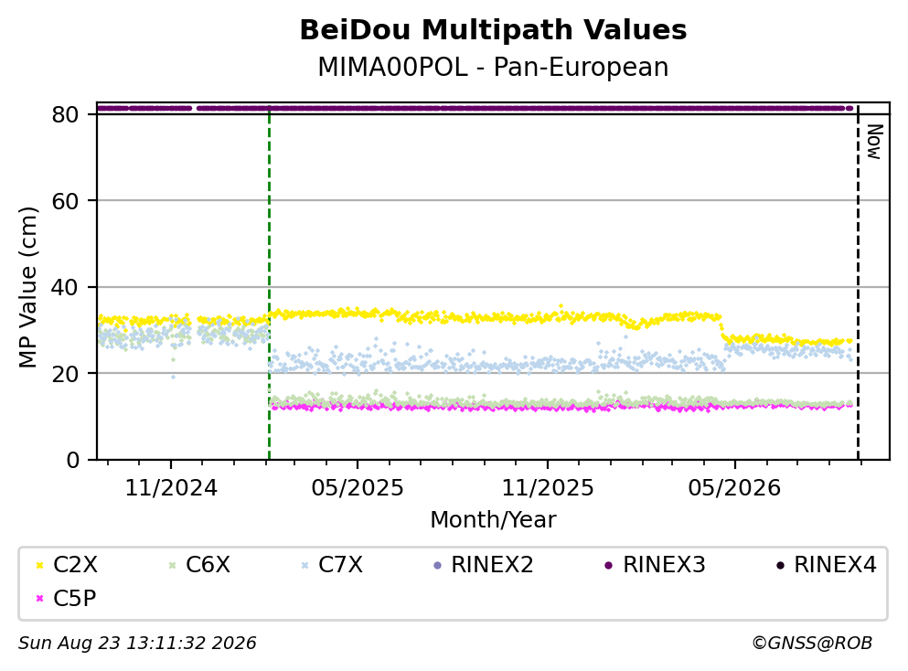Image resolution: width=908 pixels, height=671 pixels.
Task: Click the green dashed vertical marker line
Action: pos(269,283)
